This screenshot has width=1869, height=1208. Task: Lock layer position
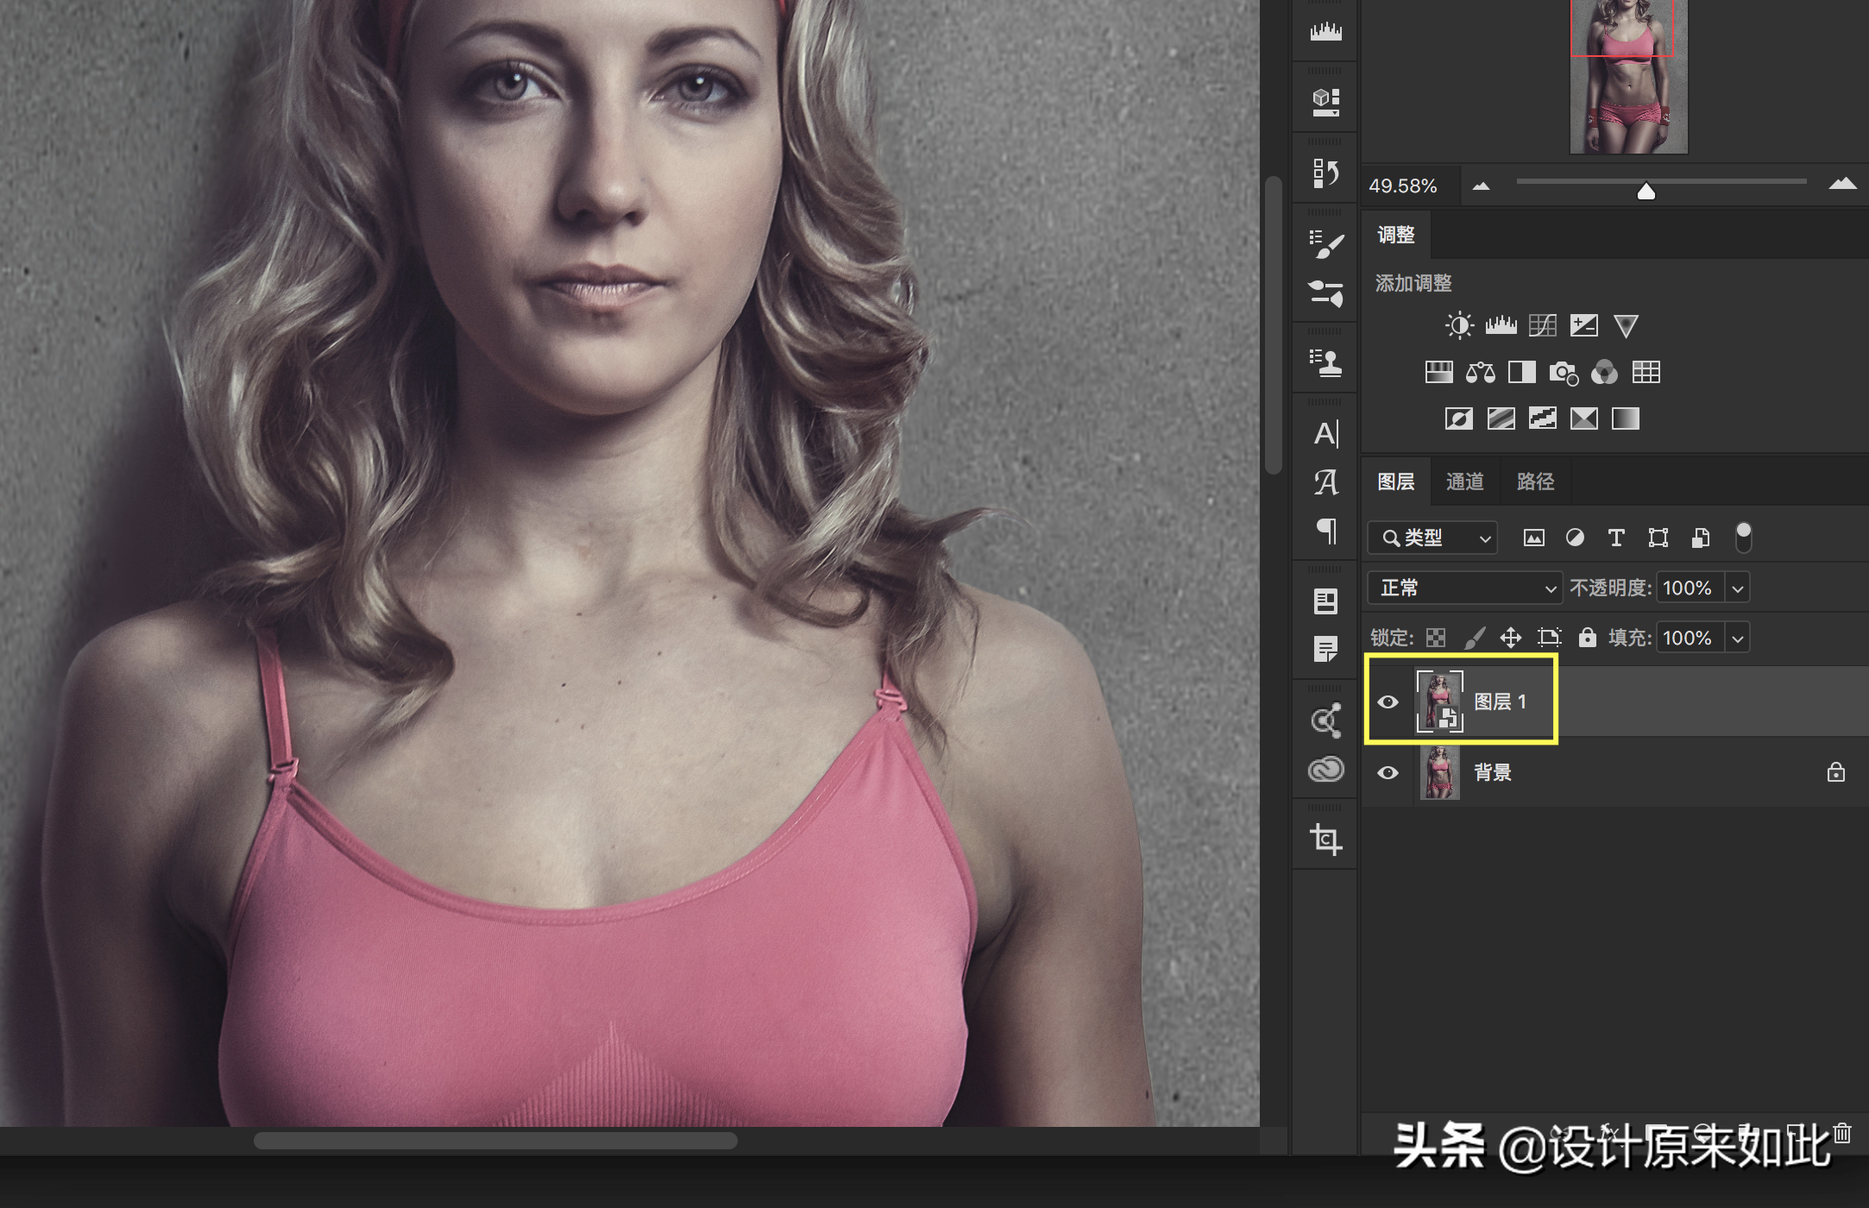1510,638
